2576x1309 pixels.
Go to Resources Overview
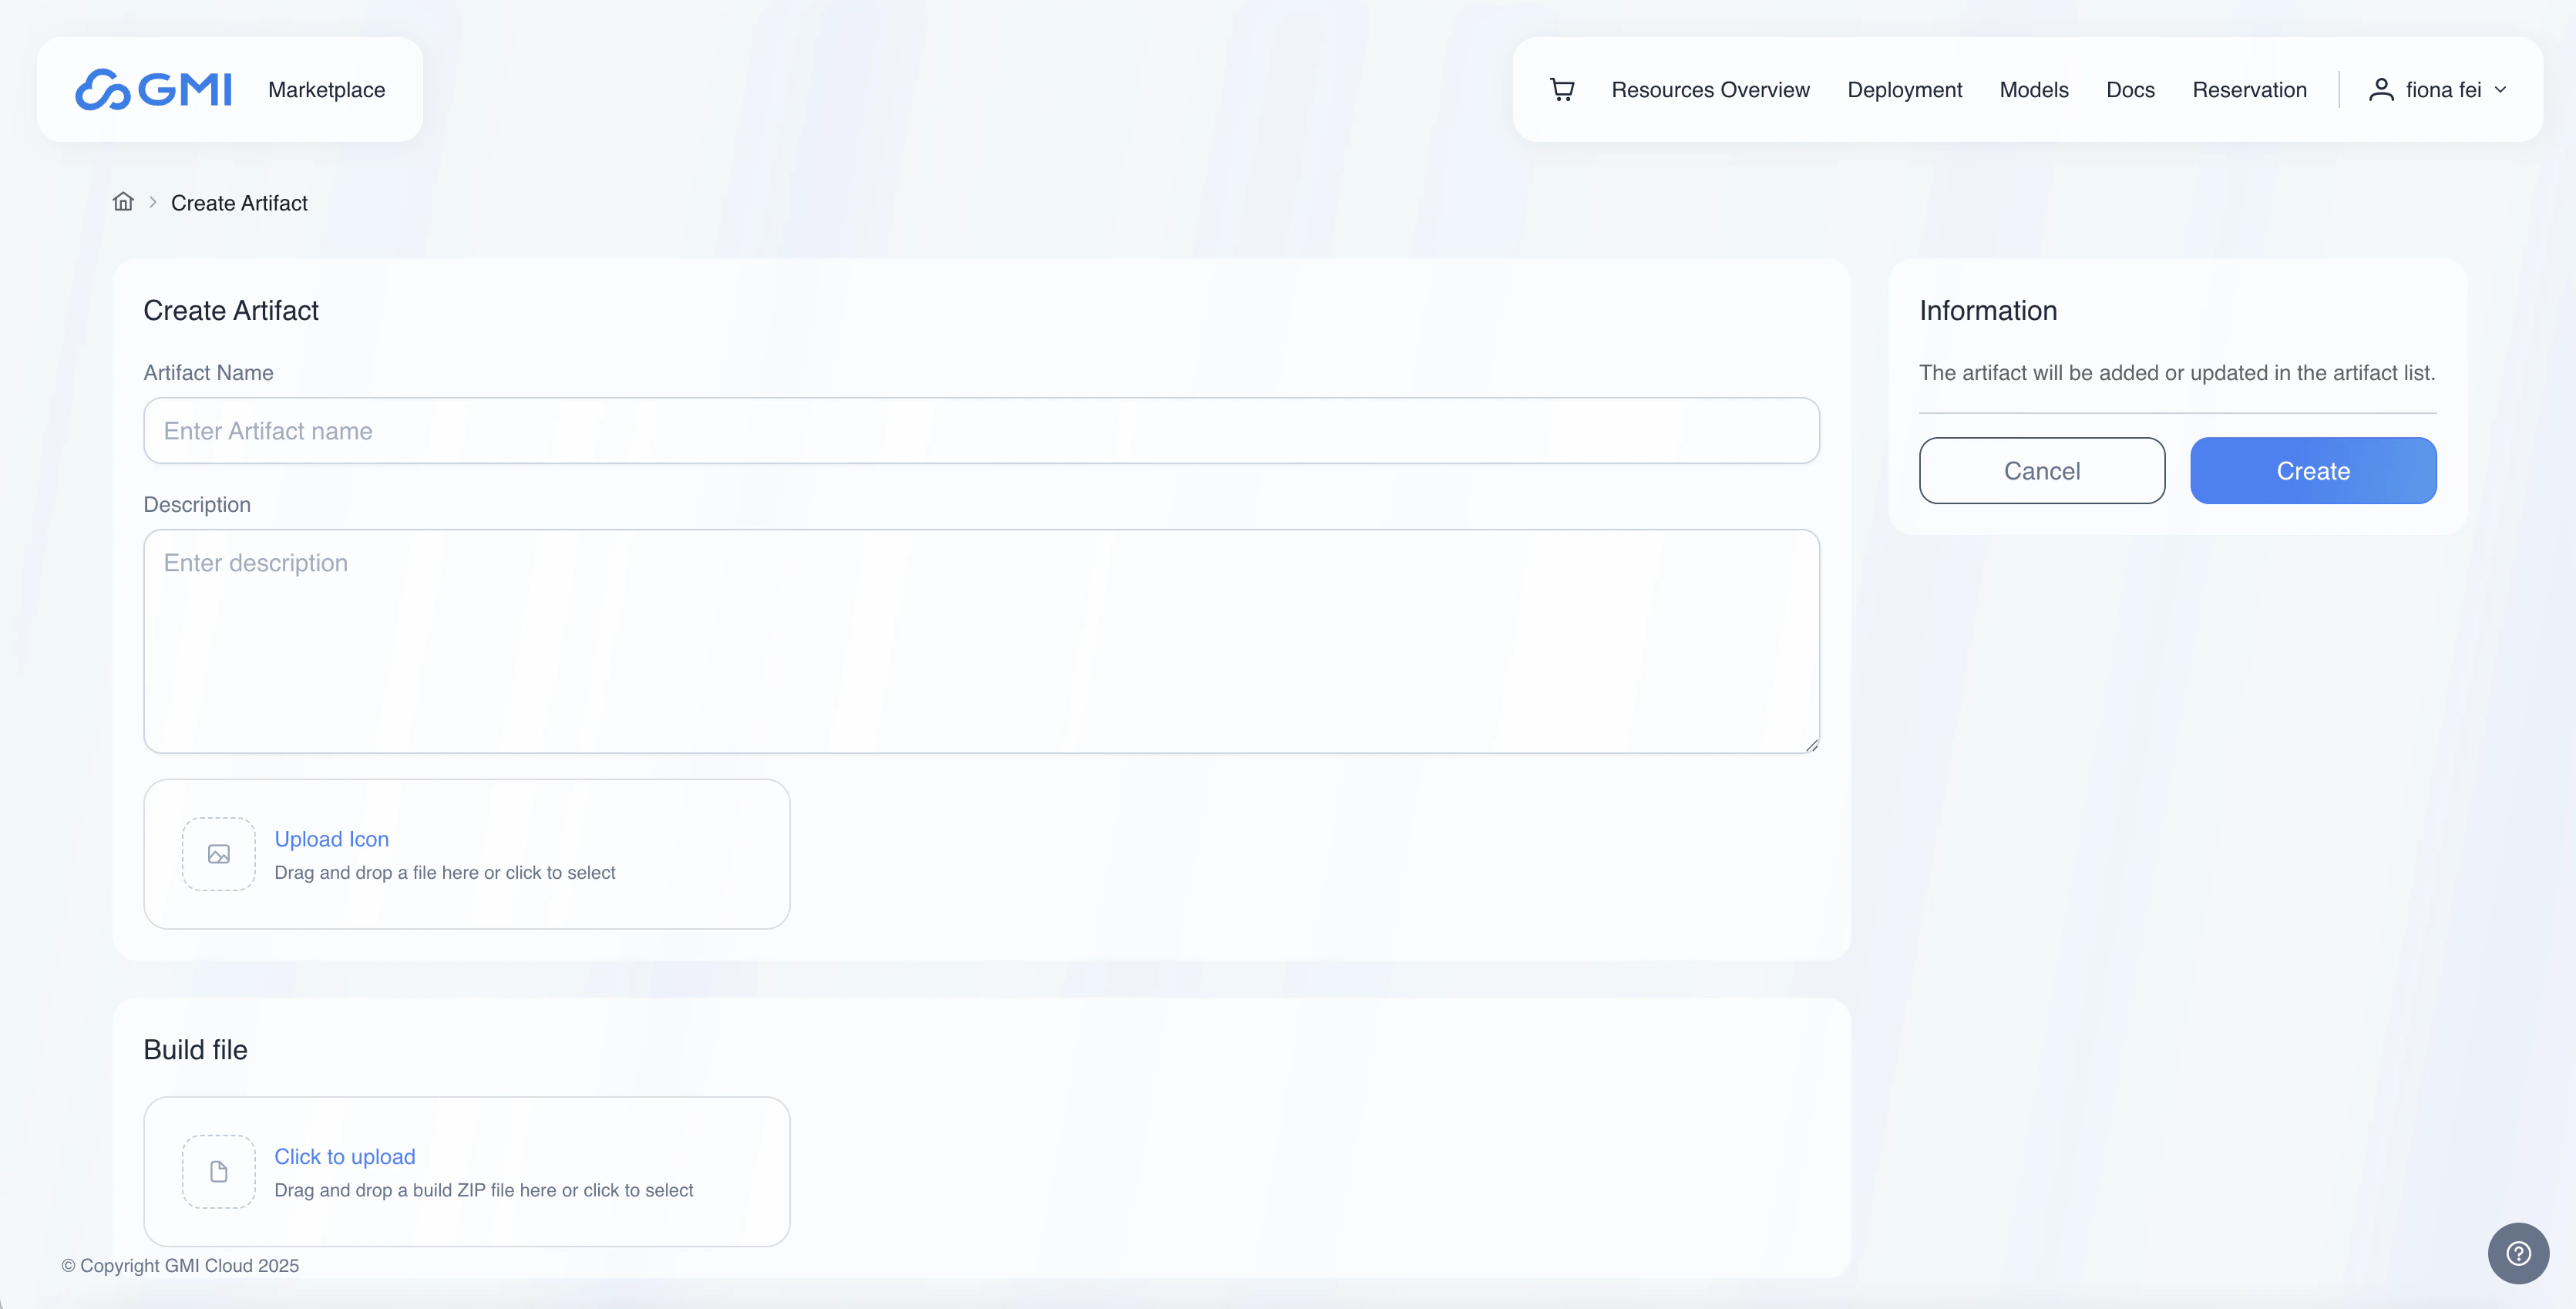coord(1710,90)
